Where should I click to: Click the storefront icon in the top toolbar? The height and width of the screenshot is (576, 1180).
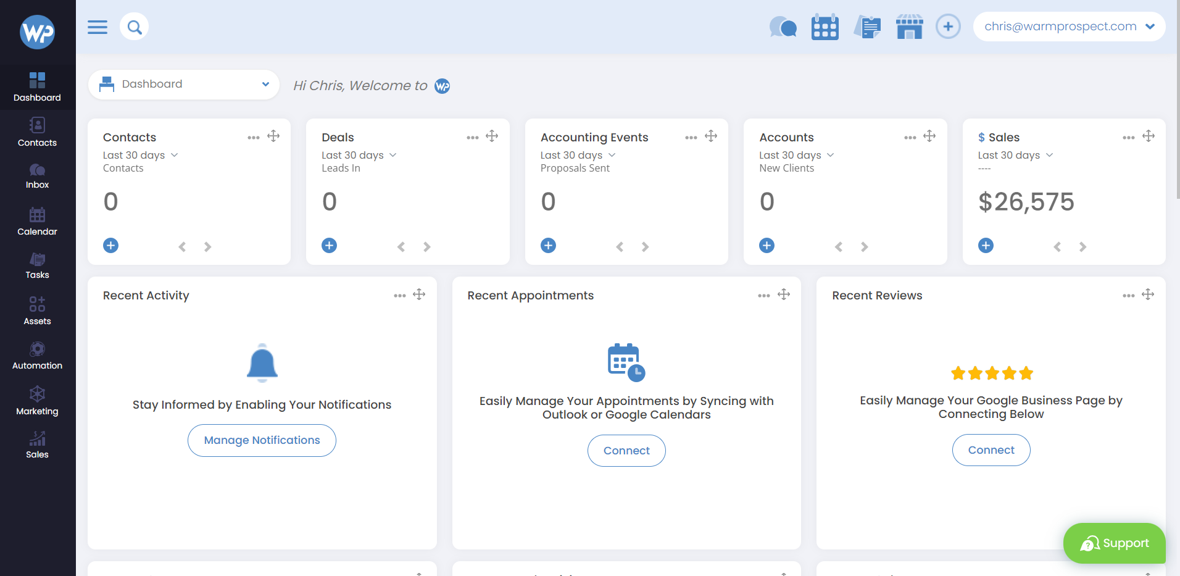tap(909, 27)
